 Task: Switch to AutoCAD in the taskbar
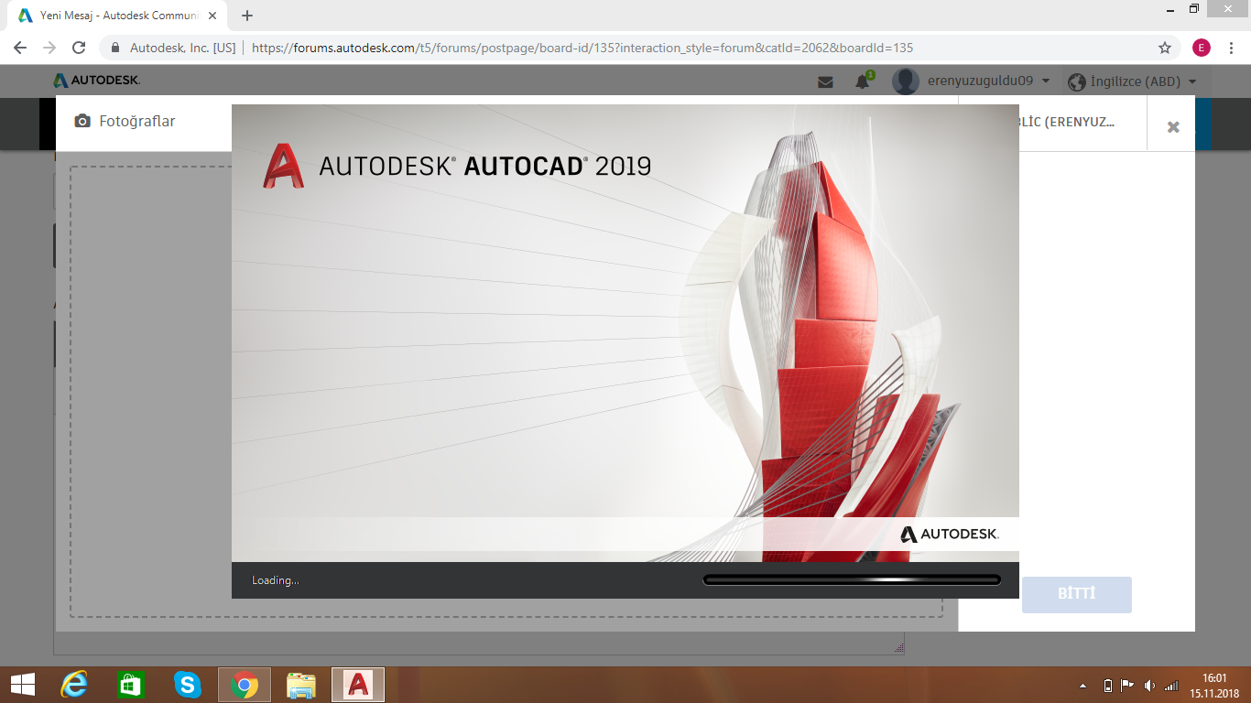point(358,685)
